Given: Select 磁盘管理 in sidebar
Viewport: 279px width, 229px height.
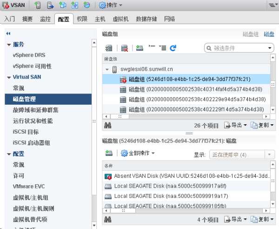Looking at the screenshot, I should 48,99.
